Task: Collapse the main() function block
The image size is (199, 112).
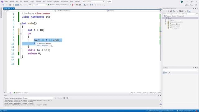Action: tap(21, 24)
